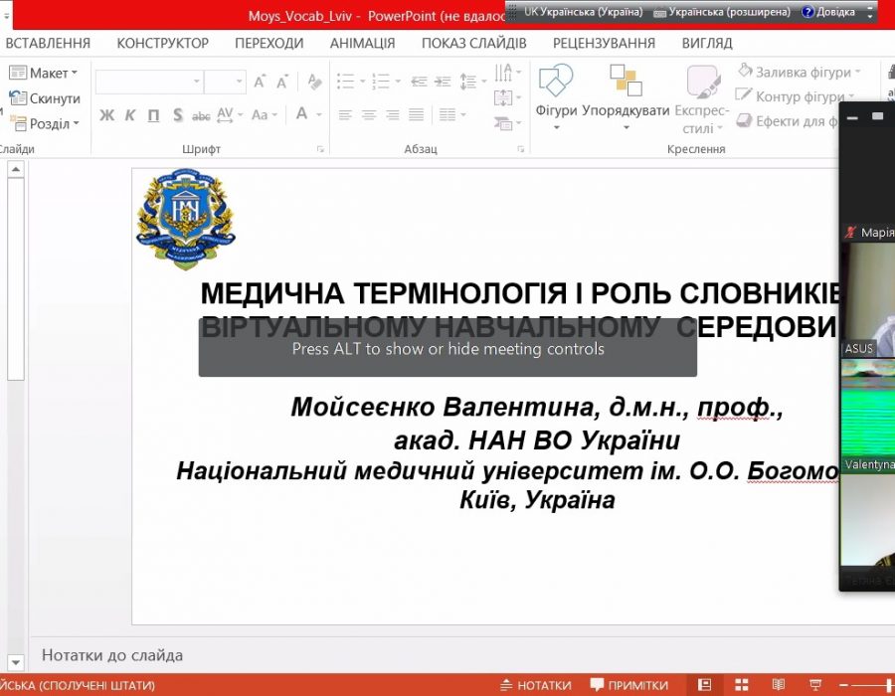Switch to slide sorter view in status bar
This screenshot has width=895, height=696.
point(741,685)
